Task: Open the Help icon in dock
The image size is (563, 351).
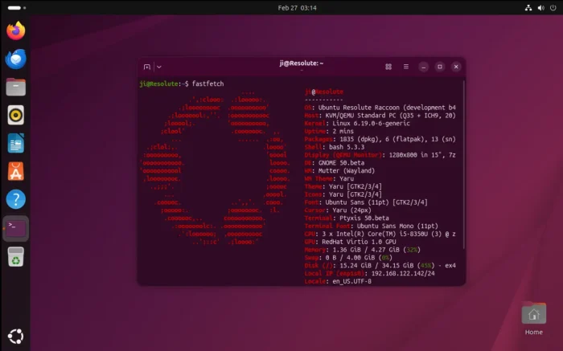Action: pyautogui.click(x=16, y=199)
